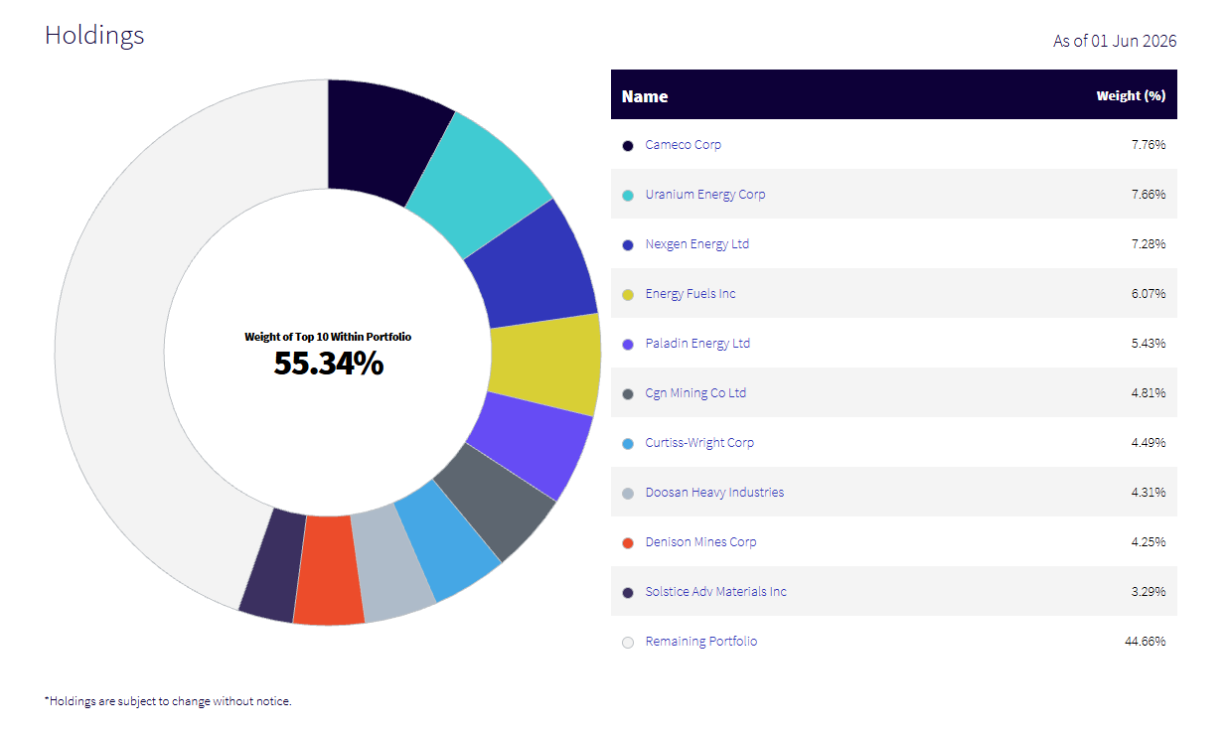Screen dimensions: 1228x735
Task: Click the Remaining Portfolio legend label
Action: point(701,642)
